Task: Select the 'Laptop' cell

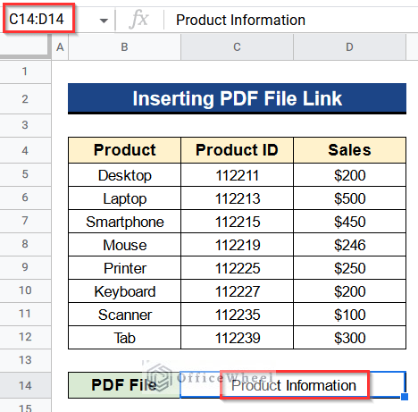Action: pos(124,198)
